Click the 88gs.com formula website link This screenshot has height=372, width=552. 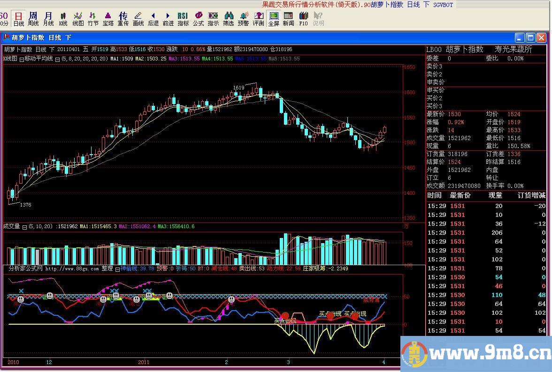point(72,269)
